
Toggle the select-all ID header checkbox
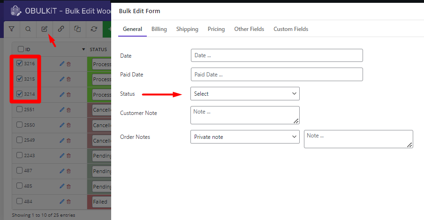point(21,49)
